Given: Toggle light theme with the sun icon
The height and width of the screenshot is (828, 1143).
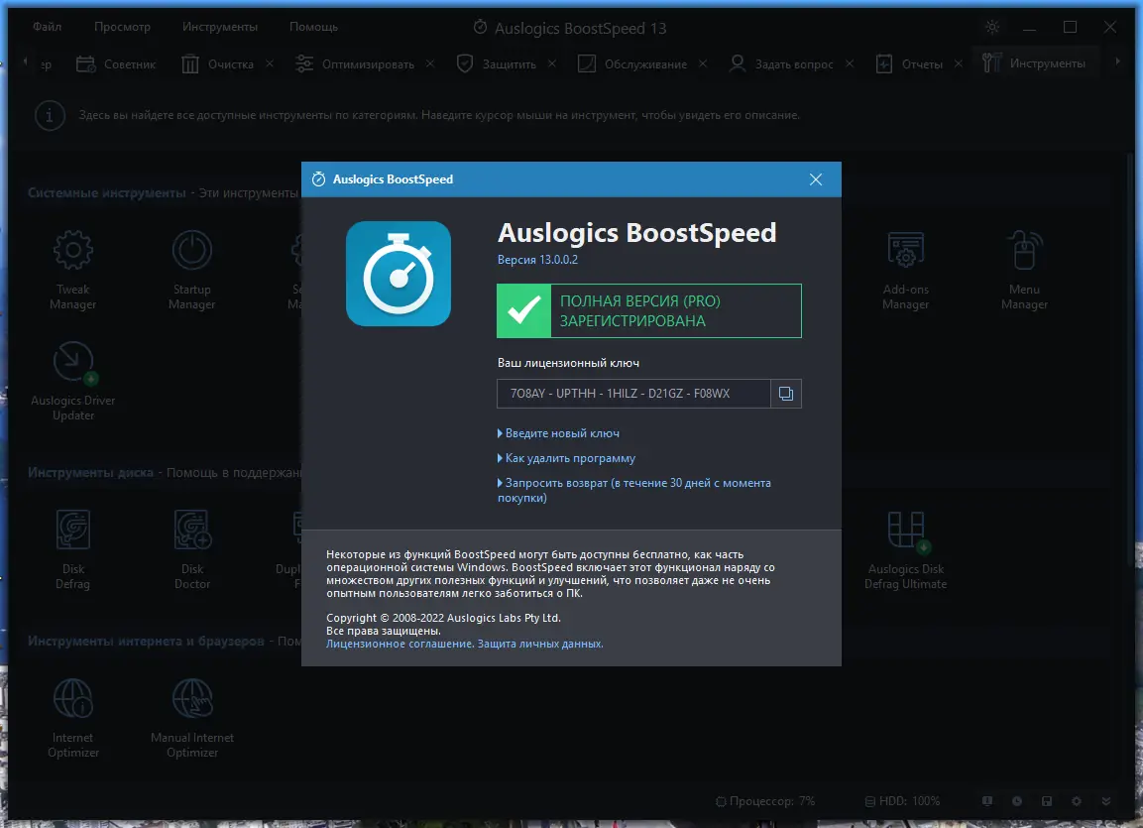Looking at the screenshot, I should pyautogui.click(x=991, y=27).
